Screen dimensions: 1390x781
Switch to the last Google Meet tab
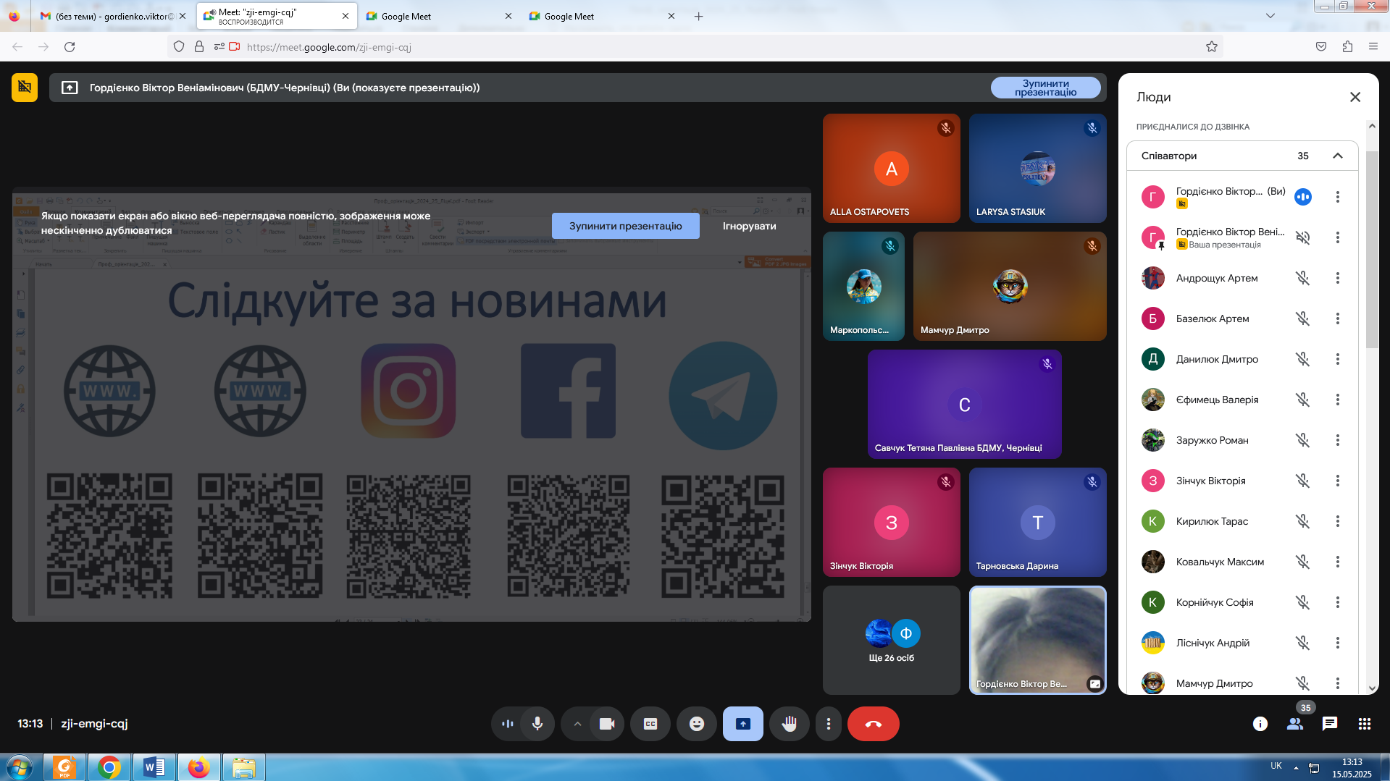[x=602, y=16]
